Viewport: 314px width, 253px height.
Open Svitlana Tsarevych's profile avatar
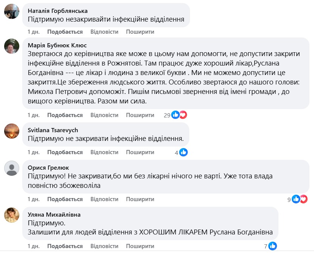pos(12,131)
